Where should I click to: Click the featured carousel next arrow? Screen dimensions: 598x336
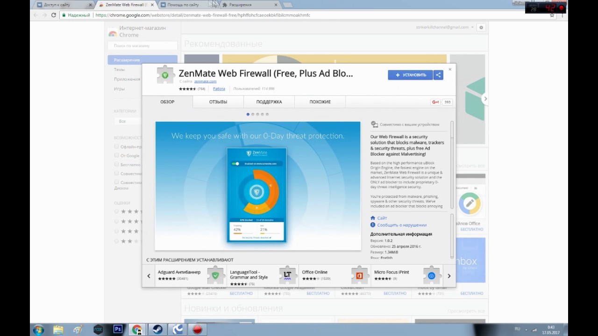[x=485, y=98]
